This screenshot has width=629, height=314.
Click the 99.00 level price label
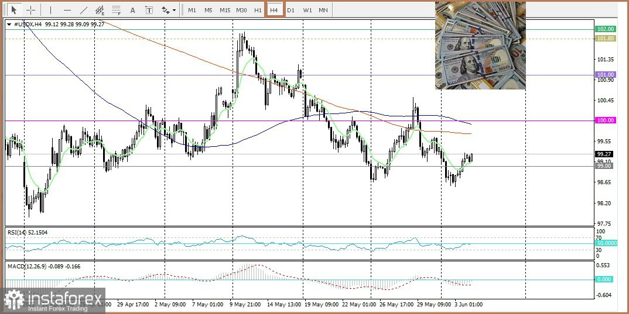604,166
